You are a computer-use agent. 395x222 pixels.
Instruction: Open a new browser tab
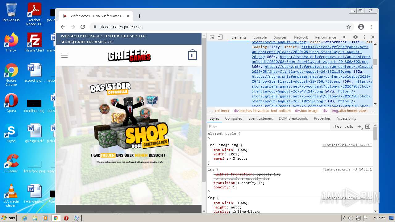coord(139,16)
